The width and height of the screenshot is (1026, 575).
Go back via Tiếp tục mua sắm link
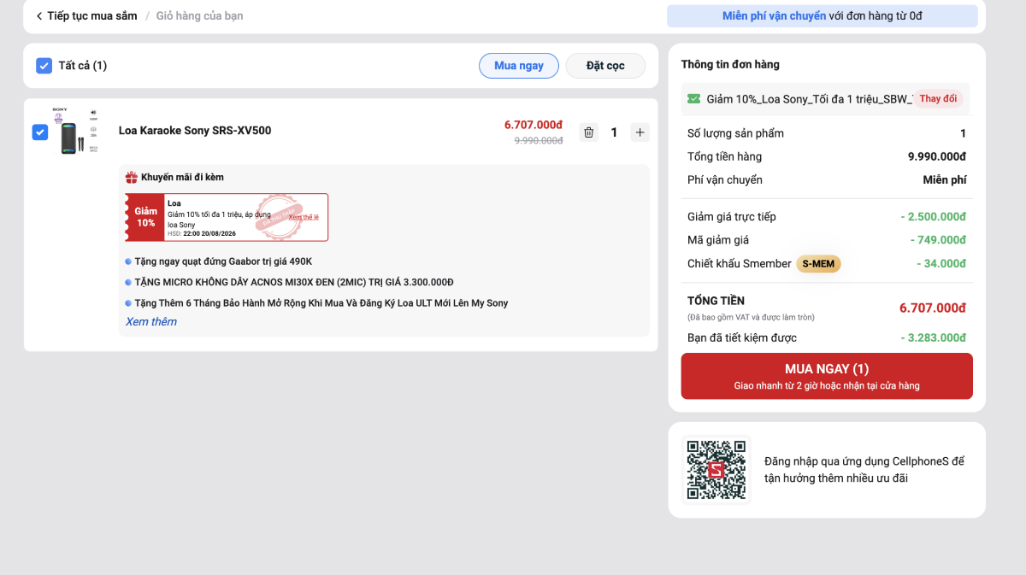(92, 16)
